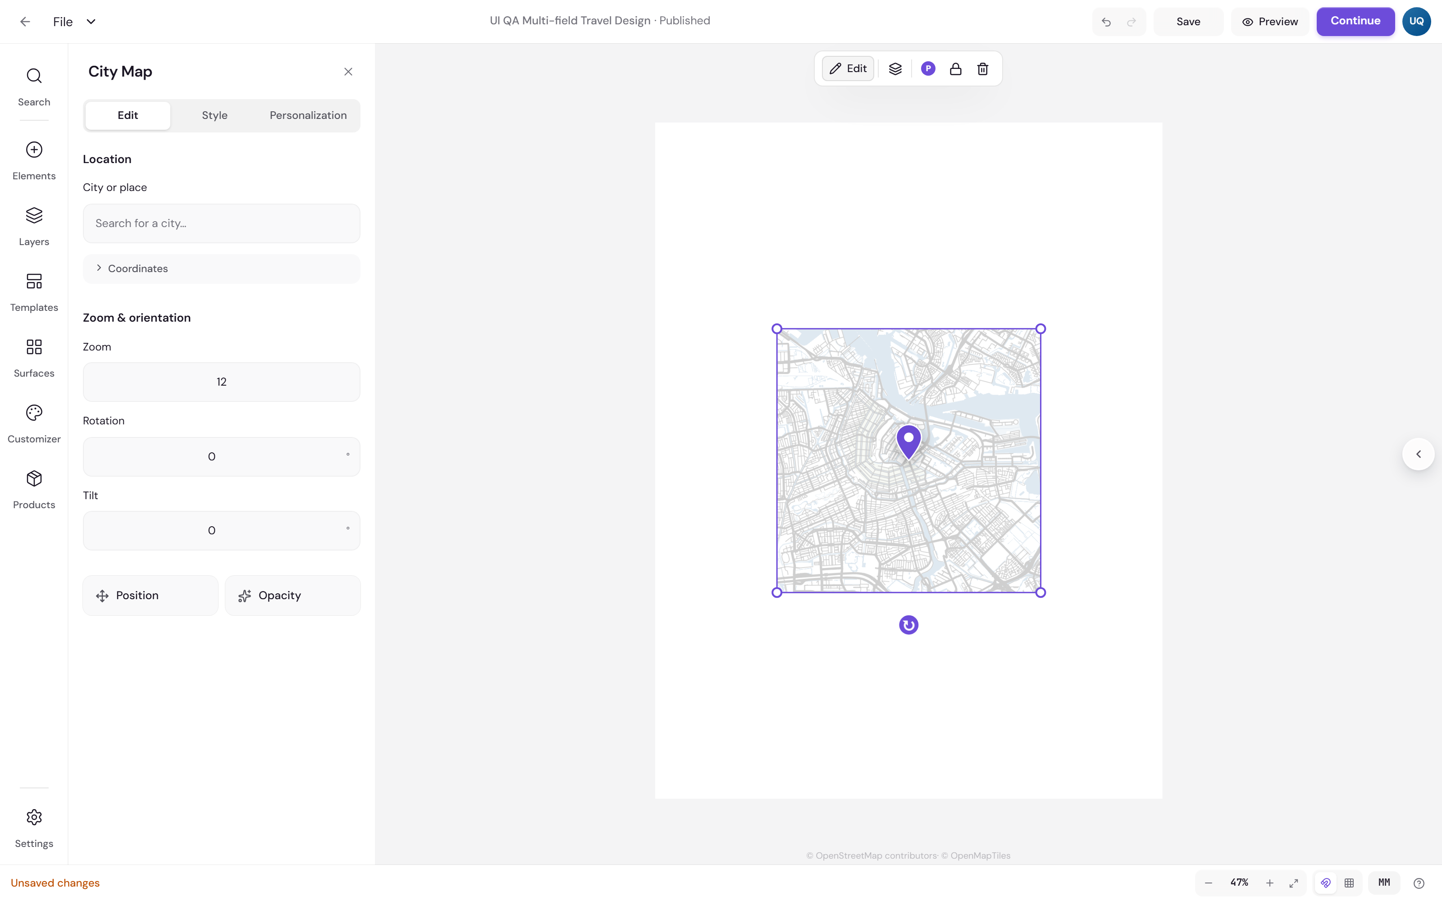
Task: Open Settings in the sidebar
Action: [x=34, y=828]
